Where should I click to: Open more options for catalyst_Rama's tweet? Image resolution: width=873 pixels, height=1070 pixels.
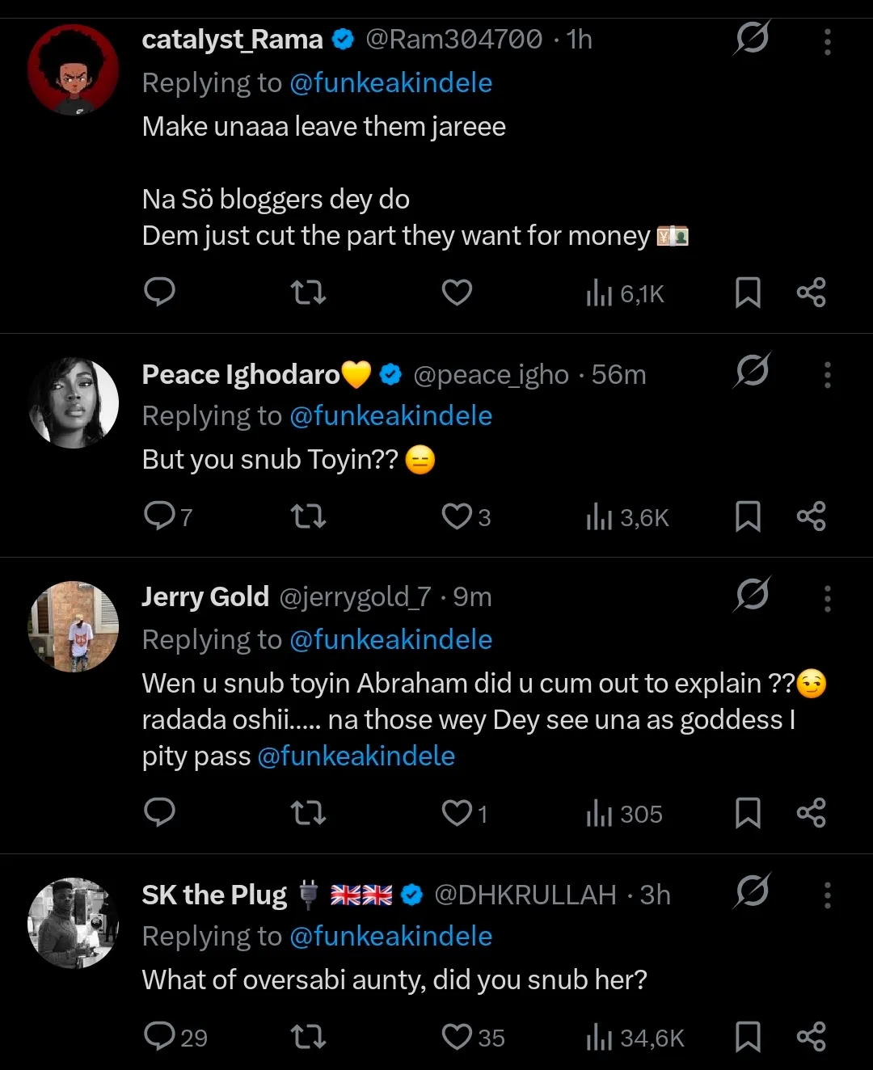(x=827, y=41)
